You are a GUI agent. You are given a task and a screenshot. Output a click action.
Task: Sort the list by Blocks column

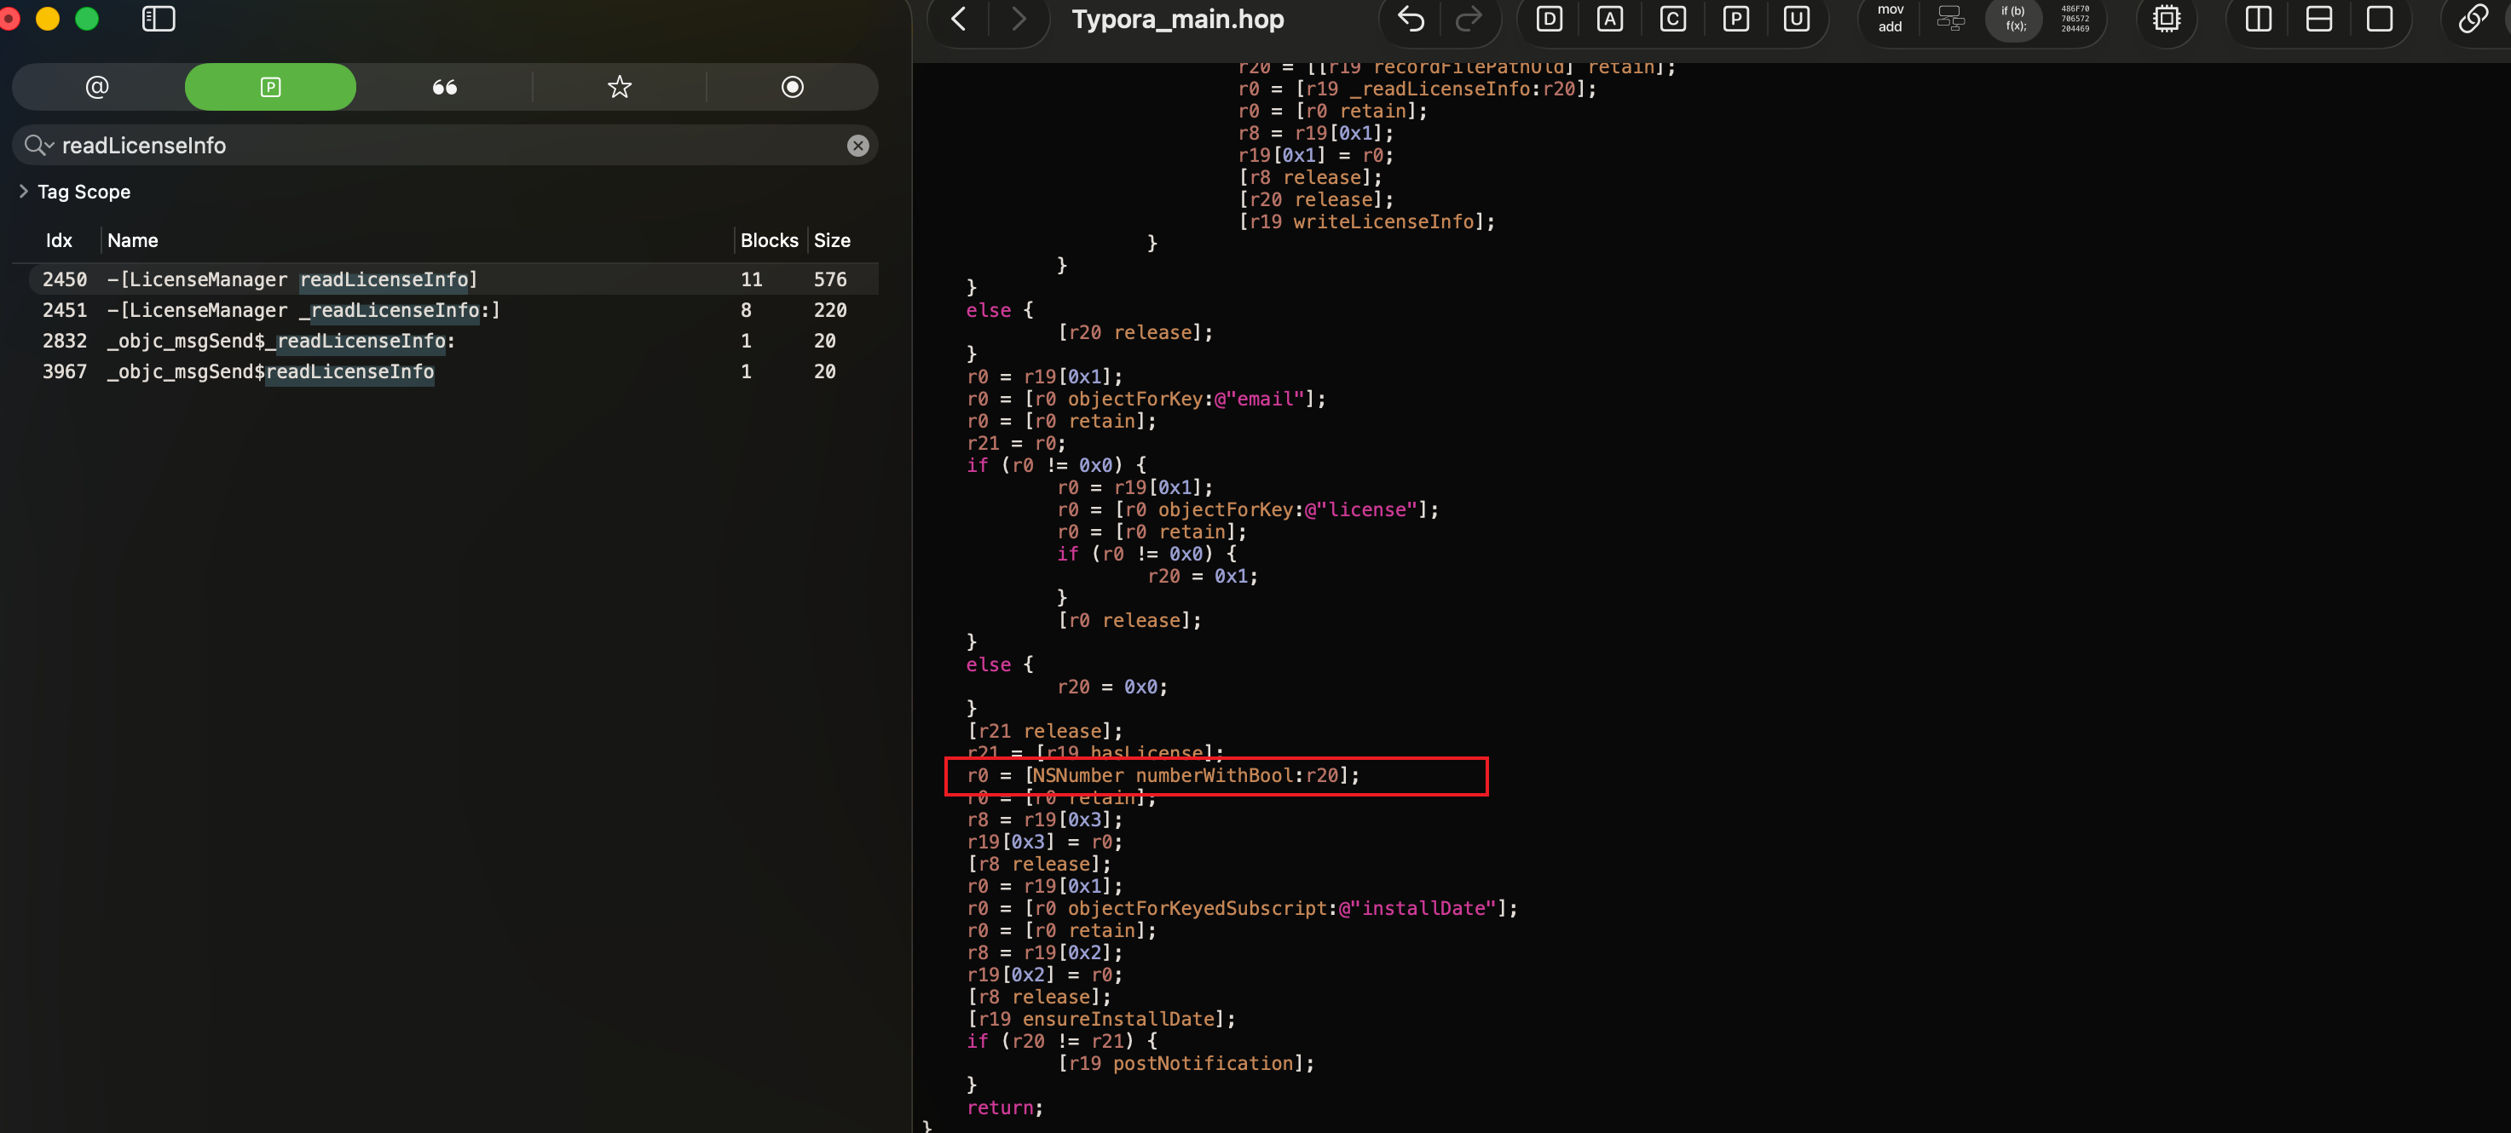769,240
